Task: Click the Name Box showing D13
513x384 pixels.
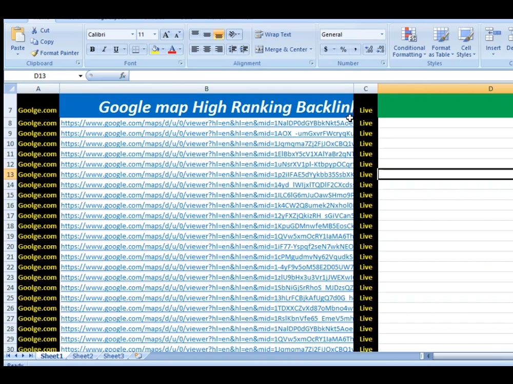Action: [x=40, y=76]
